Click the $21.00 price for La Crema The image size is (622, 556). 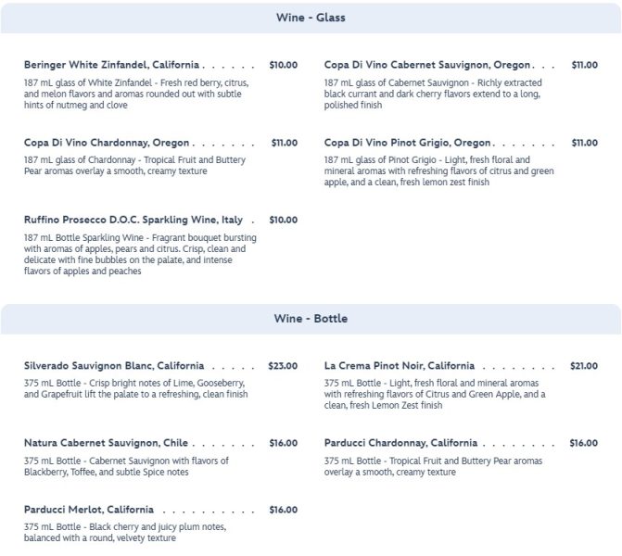pyautogui.click(x=584, y=365)
